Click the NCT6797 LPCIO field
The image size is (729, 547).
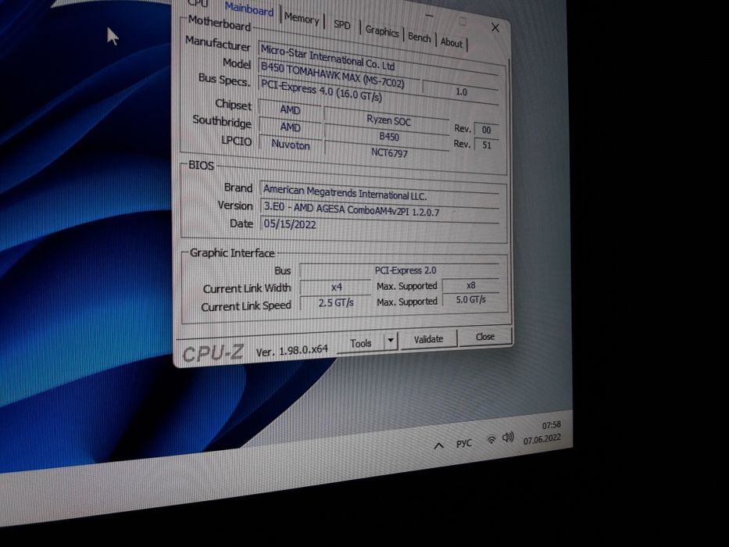coord(388,152)
